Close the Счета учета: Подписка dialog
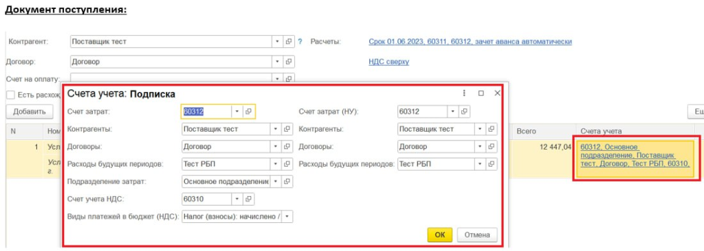Viewport: 704px width, 251px height. [497, 93]
